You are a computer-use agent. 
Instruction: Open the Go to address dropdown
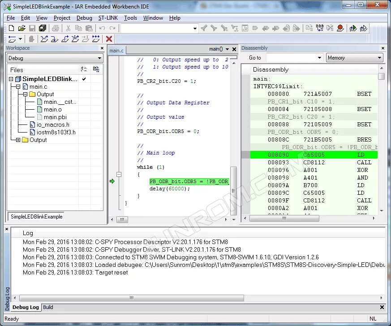319,58
